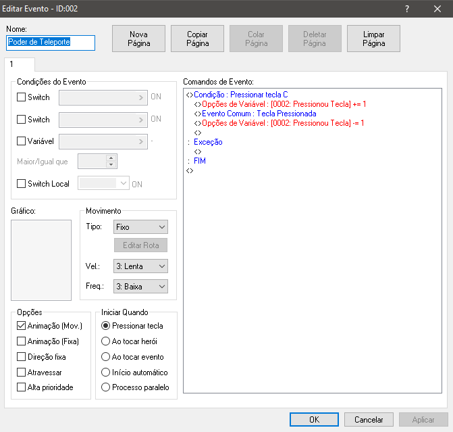Click the help question mark icon
The image size is (453, 432).
pyautogui.click(x=407, y=9)
